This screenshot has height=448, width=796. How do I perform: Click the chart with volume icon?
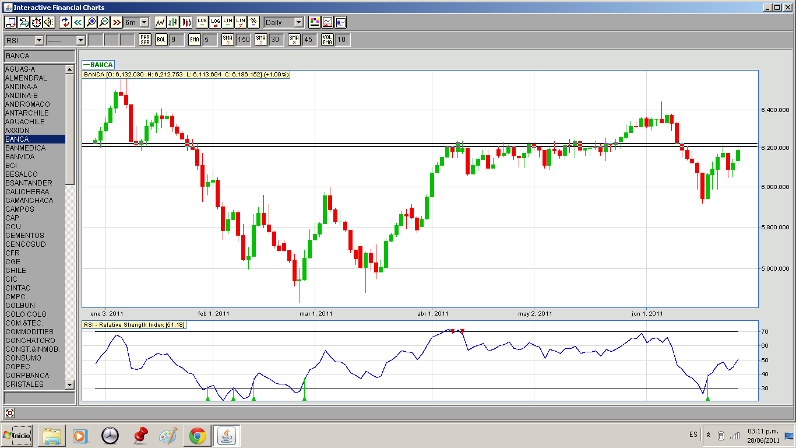coord(327,22)
